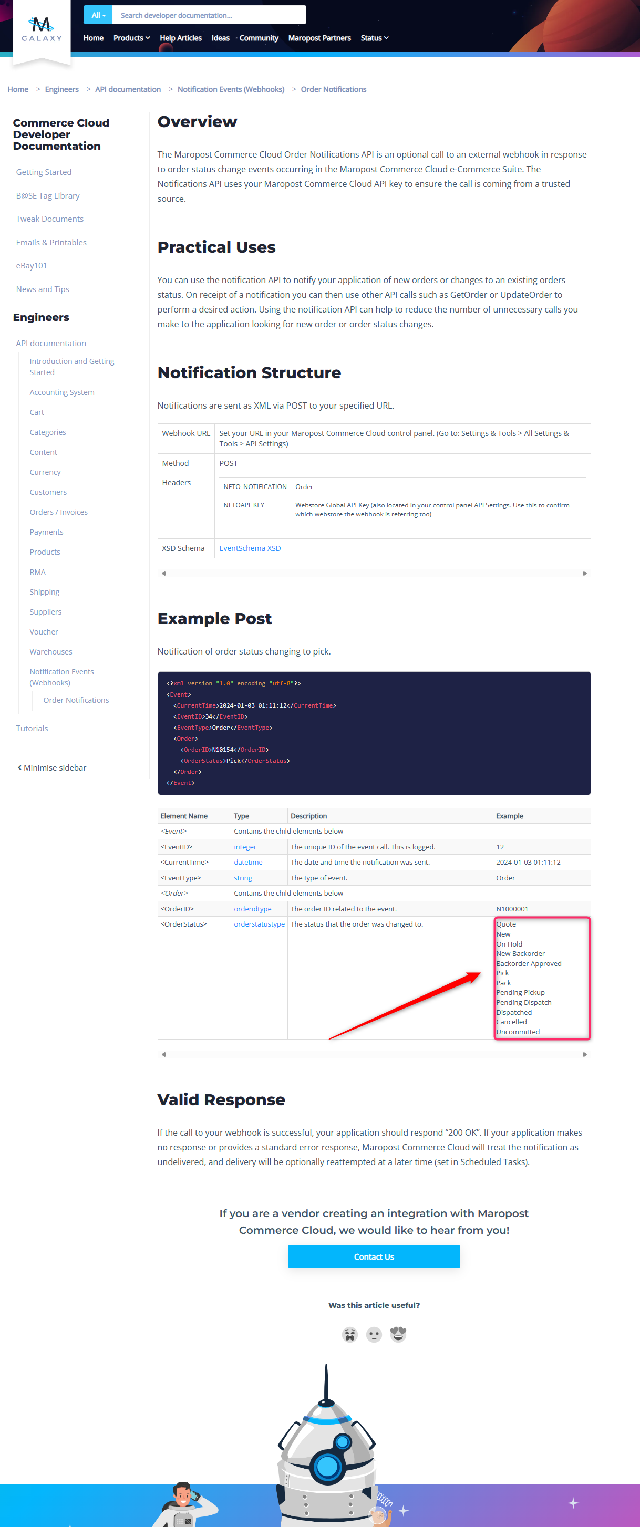Screen dimensions: 640x1527
Task: Click right scroll arrow below element table
Action: coord(585,1055)
